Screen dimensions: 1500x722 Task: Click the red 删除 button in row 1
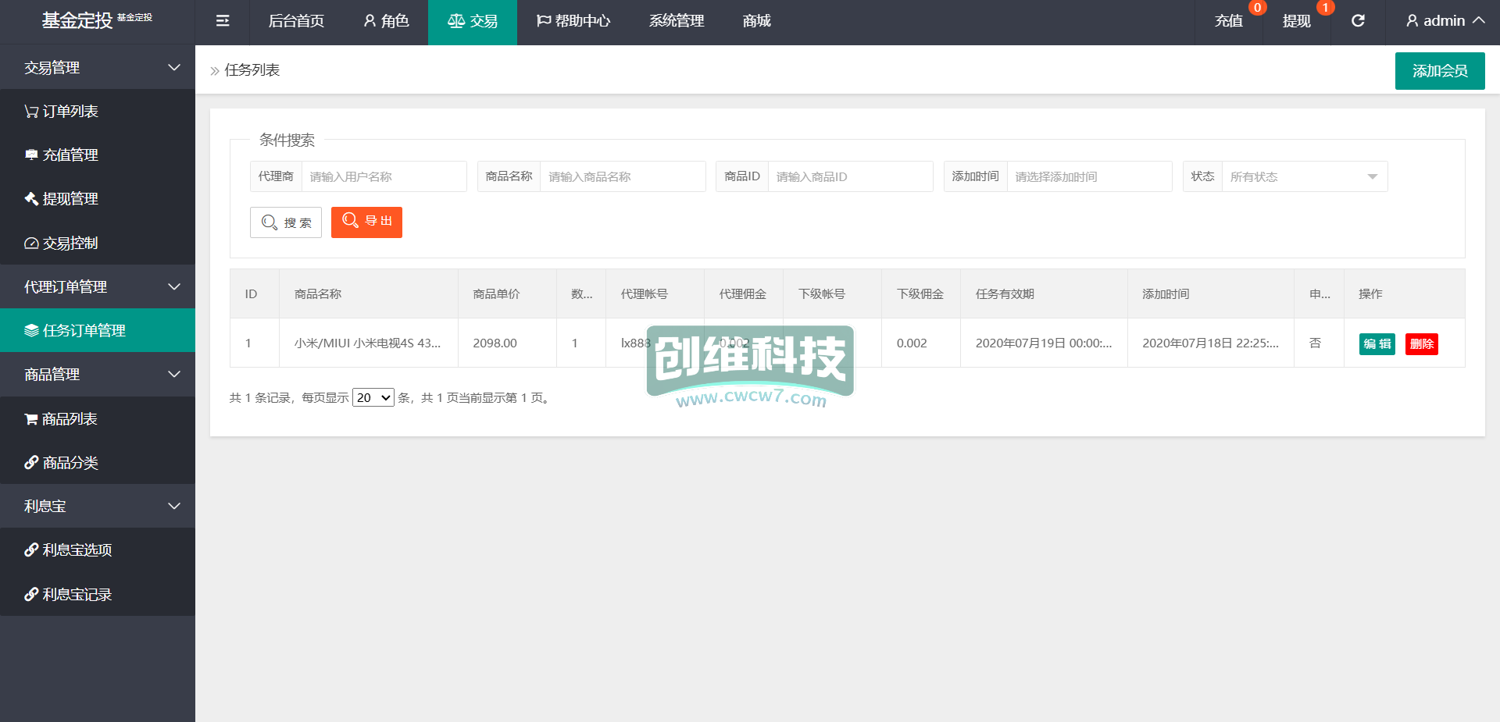(x=1421, y=344)
